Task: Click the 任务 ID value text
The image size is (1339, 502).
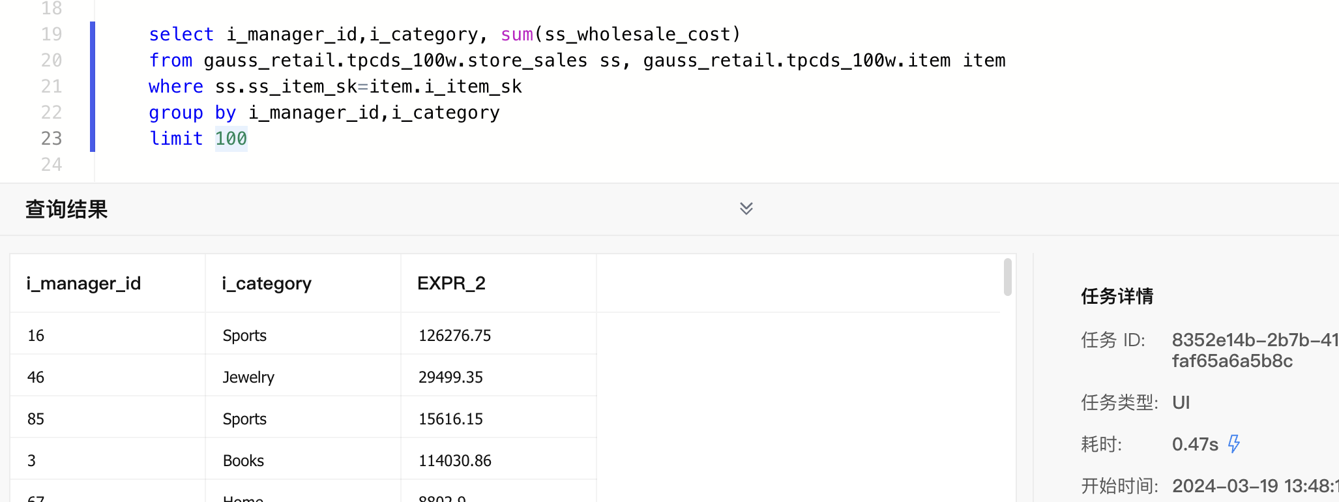Action: click(1253, 350)
